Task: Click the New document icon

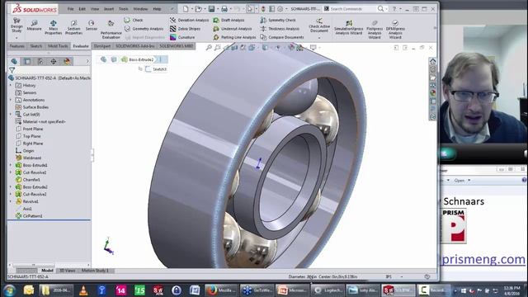Action: [186, 9]
